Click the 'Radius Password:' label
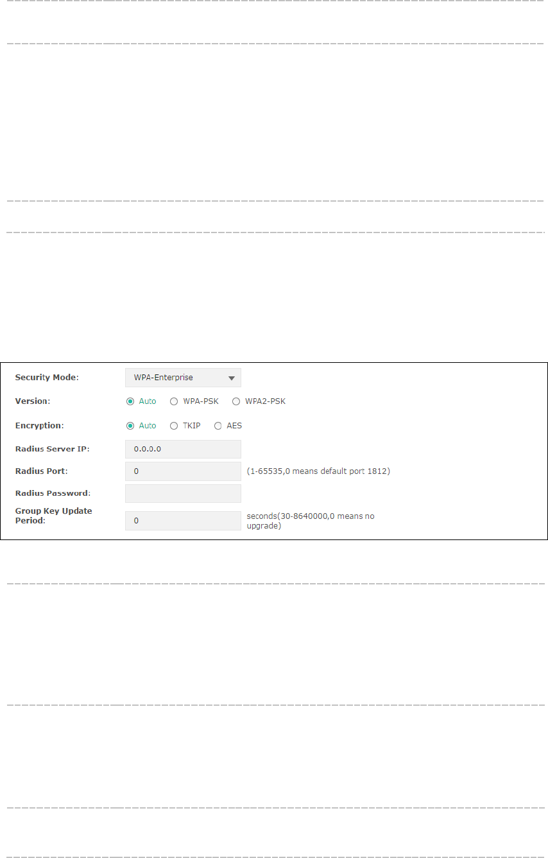The width and height of the screenshot is (548, 858). [x=53, y=493]
